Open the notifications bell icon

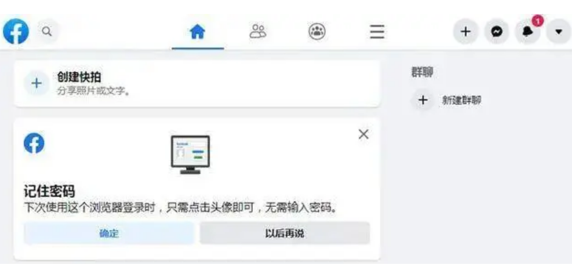[x=528, y=32]
